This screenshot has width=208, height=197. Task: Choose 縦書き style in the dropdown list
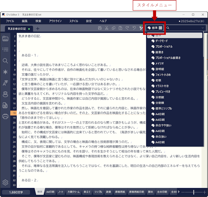pos(160,52)
